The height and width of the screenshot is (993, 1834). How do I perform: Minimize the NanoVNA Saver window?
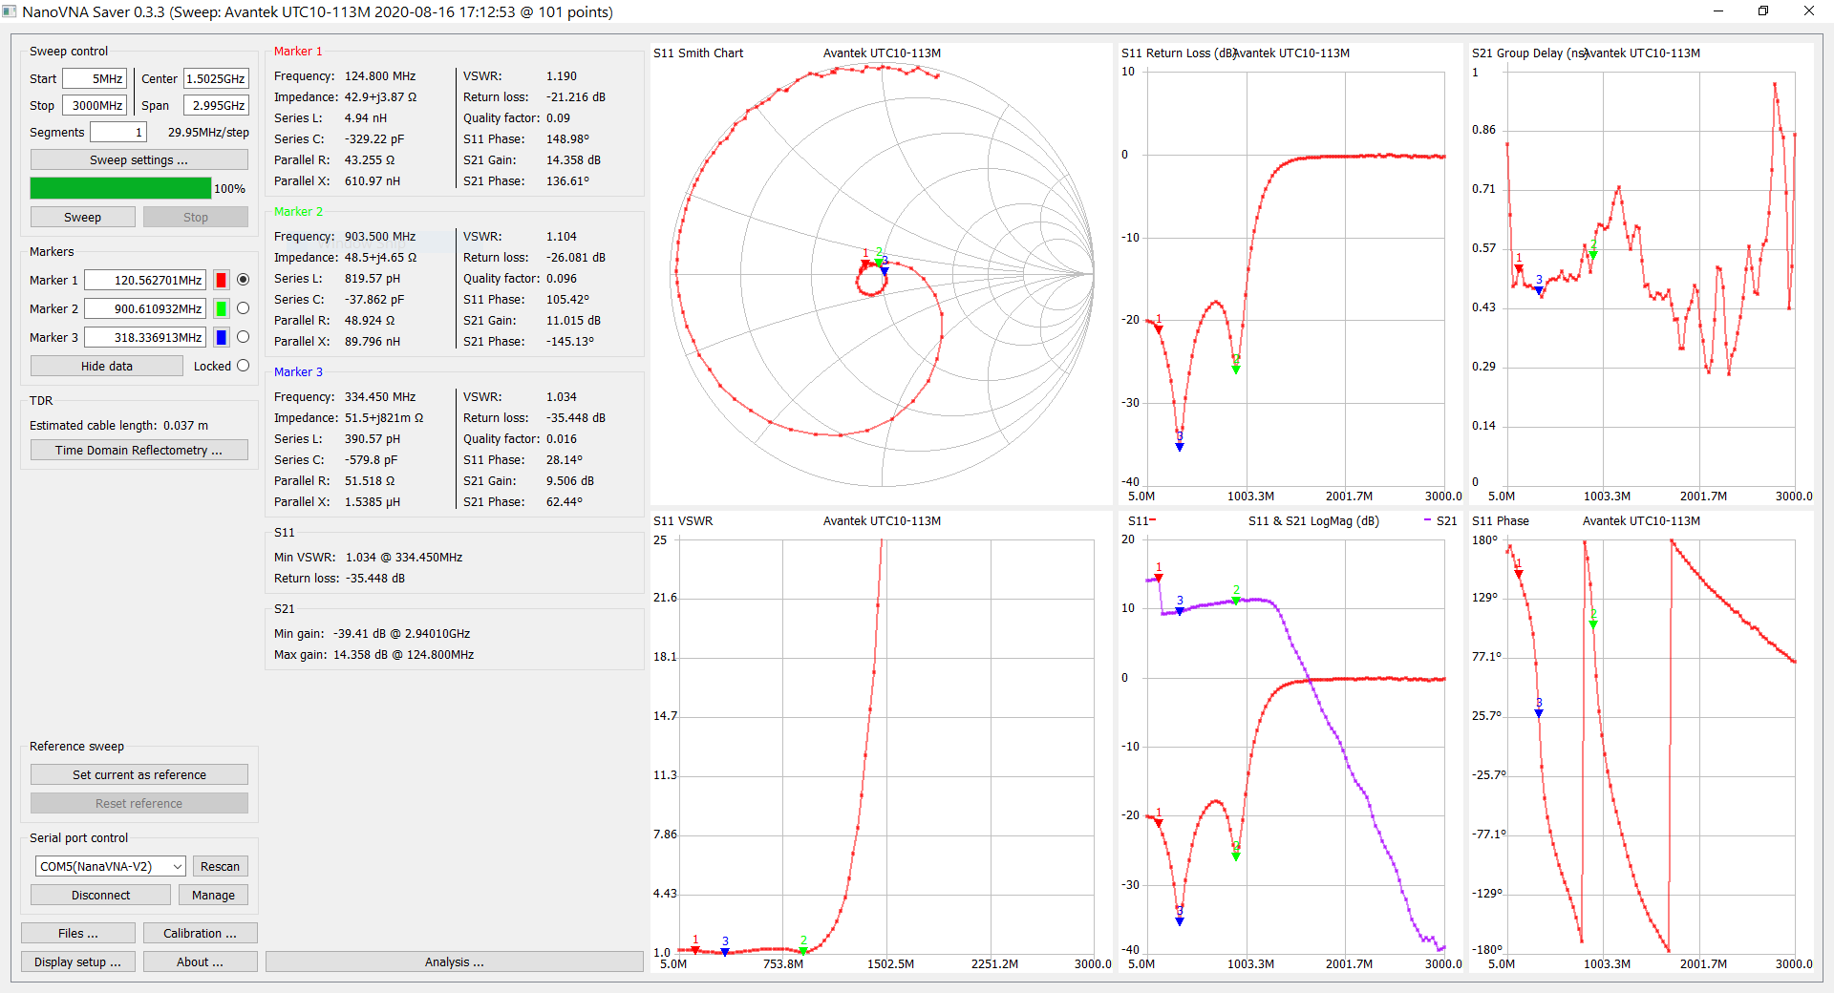pyautogui.click(x=1718, y=11)
